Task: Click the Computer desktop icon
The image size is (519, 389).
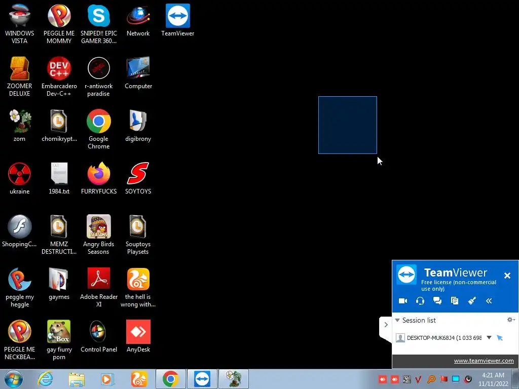Action: tap(138, 73)
